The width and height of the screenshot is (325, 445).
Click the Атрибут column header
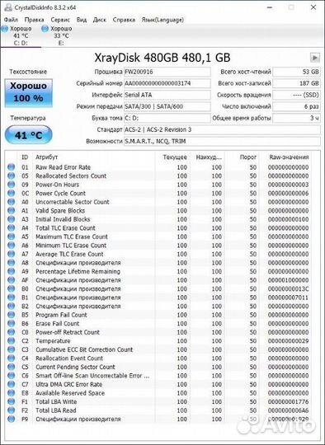(x=46, y=157)
